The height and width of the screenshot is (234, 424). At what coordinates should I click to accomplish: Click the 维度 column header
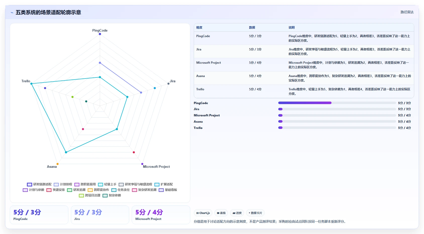[199, 28]
